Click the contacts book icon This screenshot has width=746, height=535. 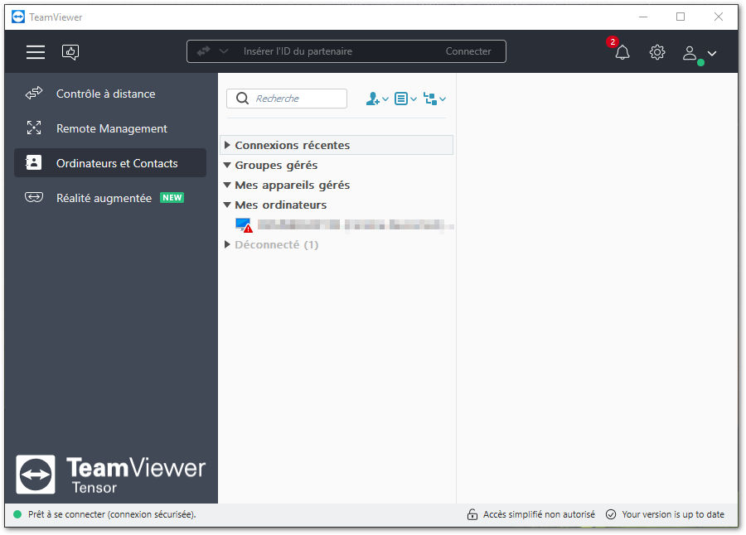(x=33, y=162)
